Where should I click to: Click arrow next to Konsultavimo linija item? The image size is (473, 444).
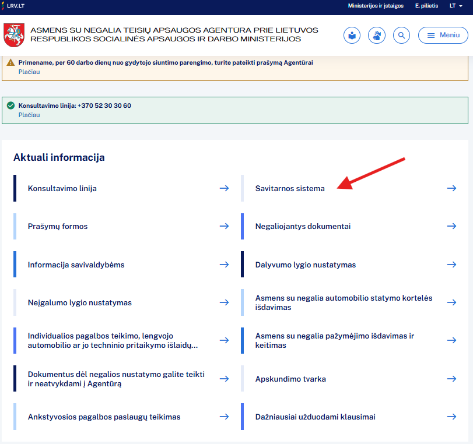[224, 188]
